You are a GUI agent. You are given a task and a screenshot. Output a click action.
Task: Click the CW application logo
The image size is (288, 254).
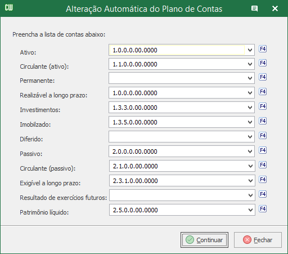(x=9, y=8)
